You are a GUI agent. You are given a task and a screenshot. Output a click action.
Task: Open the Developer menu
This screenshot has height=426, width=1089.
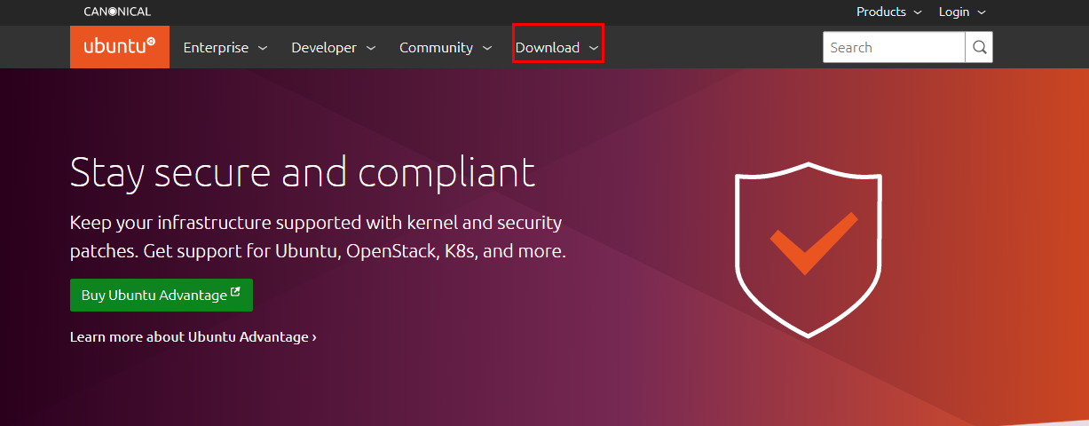(333, 48)
